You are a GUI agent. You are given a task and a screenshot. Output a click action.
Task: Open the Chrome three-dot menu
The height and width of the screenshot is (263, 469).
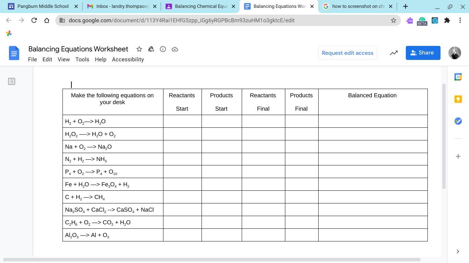tap(460, 21)
